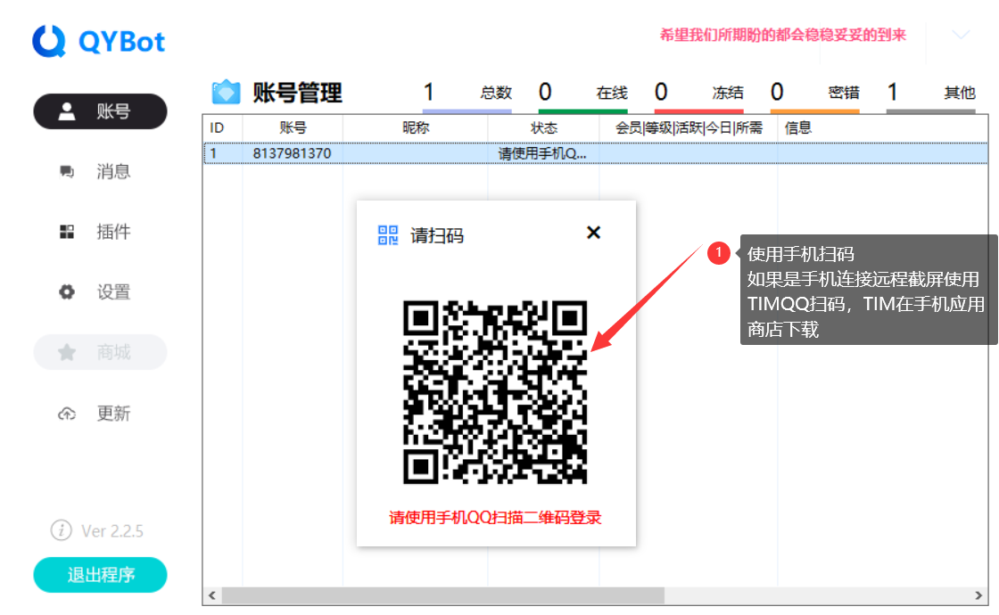The width and height of the screenshot is (999, 615).
Task: Click the QR code image
Action: 495,392
